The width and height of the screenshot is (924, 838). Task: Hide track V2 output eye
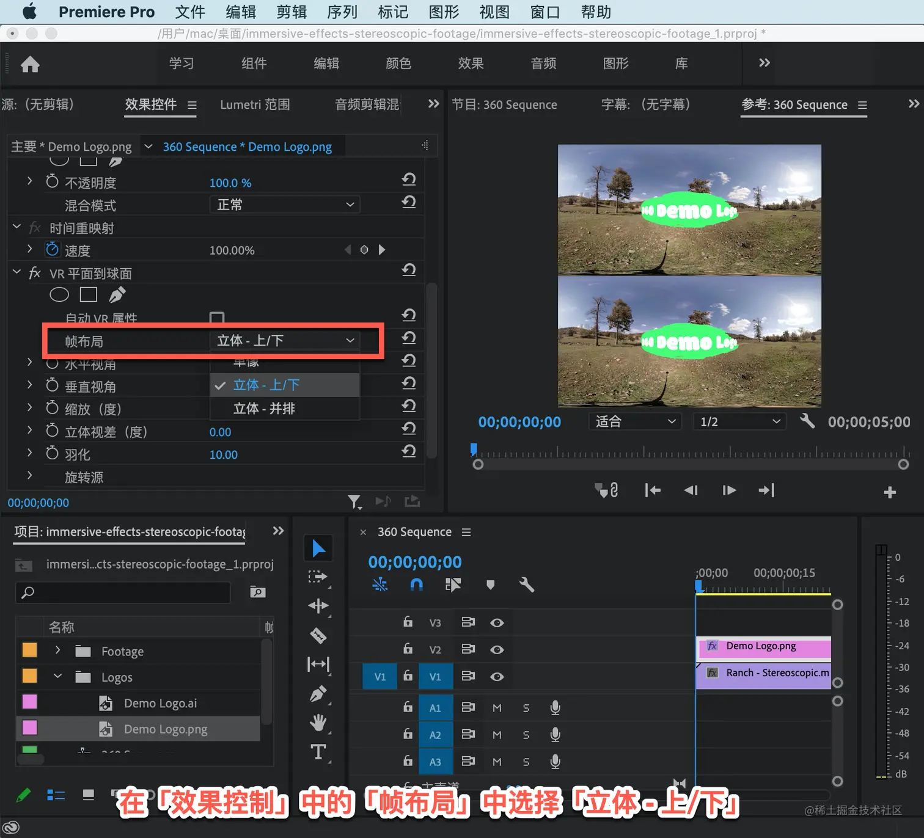coord(497,649)
